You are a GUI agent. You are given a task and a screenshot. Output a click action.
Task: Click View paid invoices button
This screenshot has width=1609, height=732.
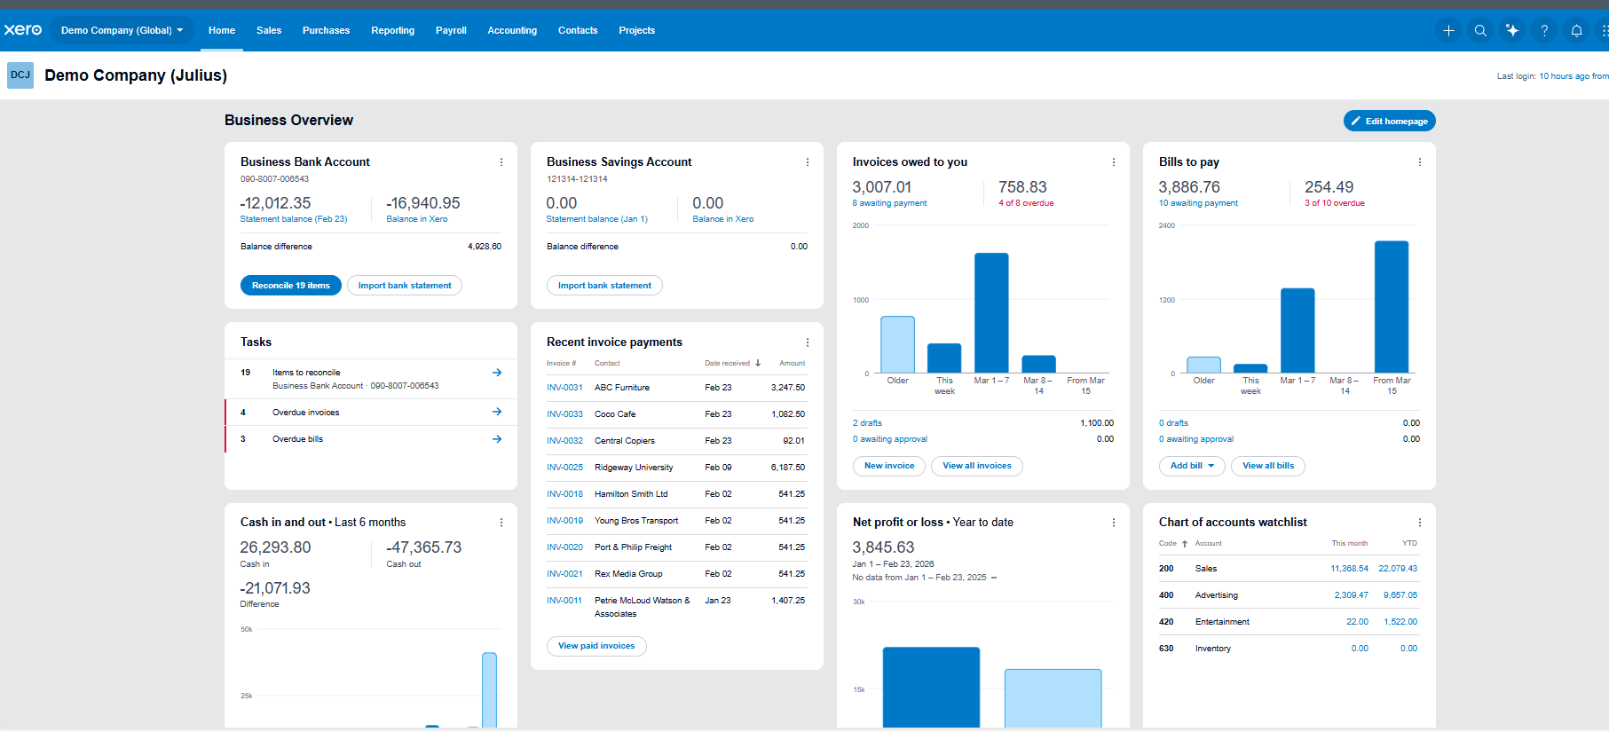(596, 646)
